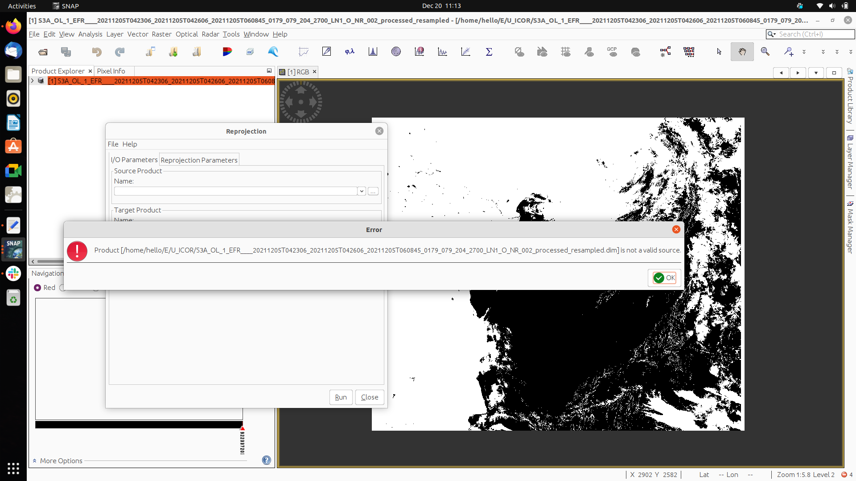
Task: Open the Slack icon in the dock
Action: [x=13, y=273]
